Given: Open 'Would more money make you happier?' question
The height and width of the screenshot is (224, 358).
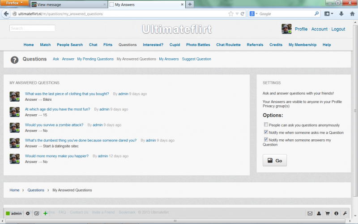Looking at the screenshot, I should (57, 156).
